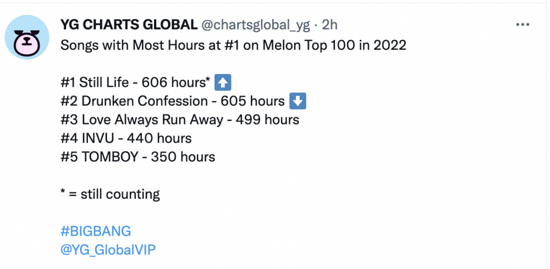550x269 pixels.
Task: Click the '606 hours*' text
Action: tap(176, 83)
